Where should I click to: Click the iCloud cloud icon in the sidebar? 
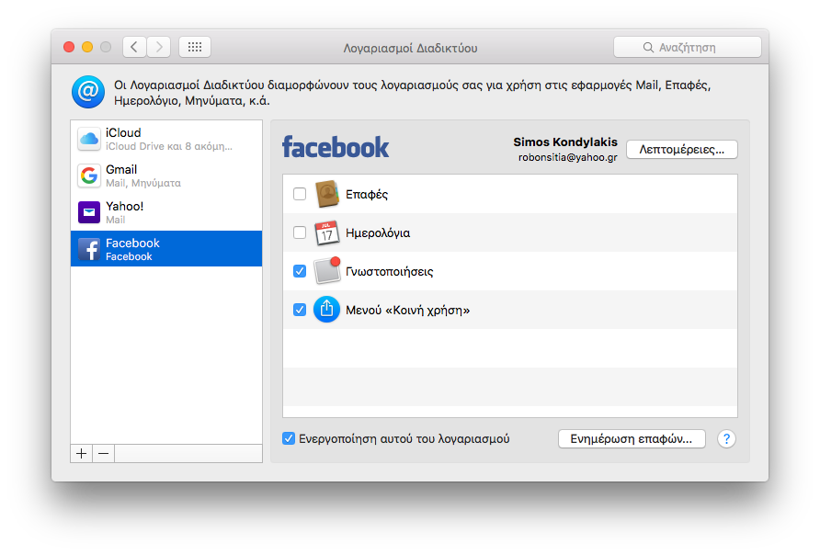click(x=89, y=139)
